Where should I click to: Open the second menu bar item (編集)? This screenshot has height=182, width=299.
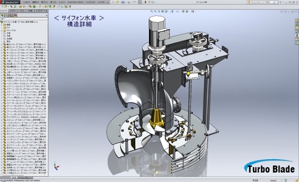click(x=35, y=2)
